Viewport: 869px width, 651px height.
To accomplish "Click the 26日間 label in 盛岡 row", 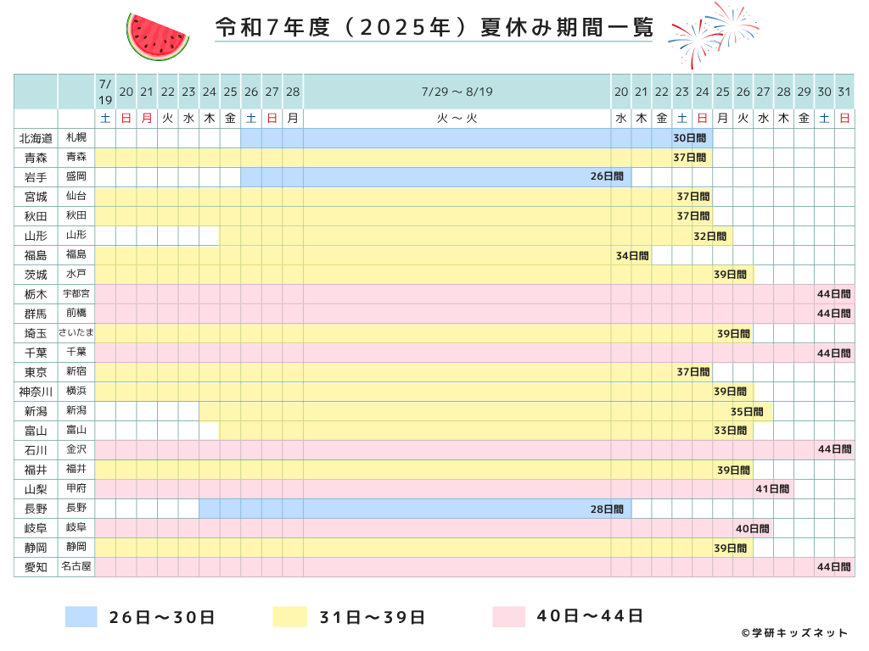I will [607, 176].
